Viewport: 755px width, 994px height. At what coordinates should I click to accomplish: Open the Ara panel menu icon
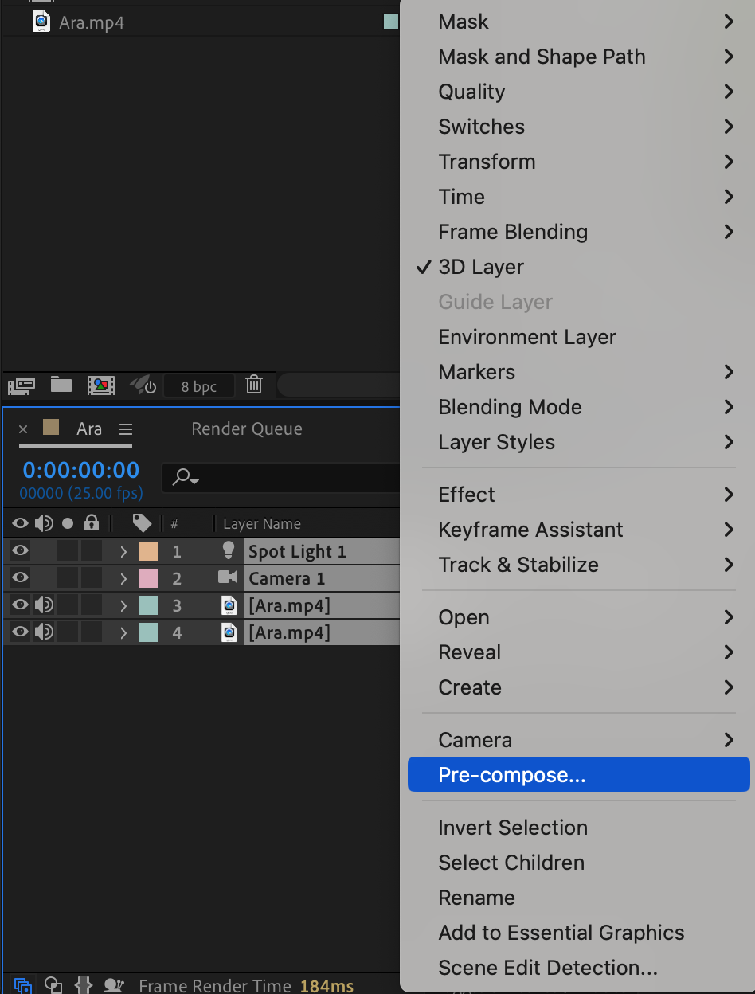126,429
